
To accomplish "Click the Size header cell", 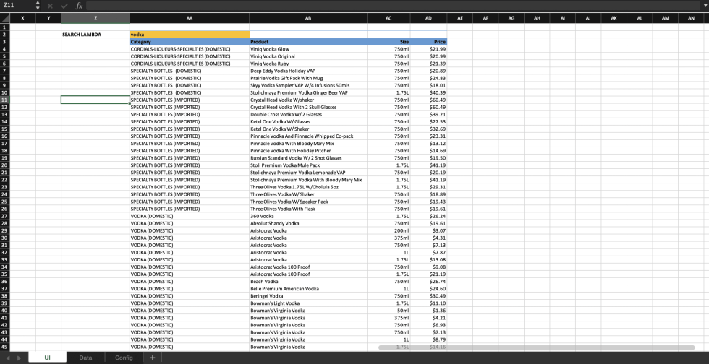I will tap(389, 42).
